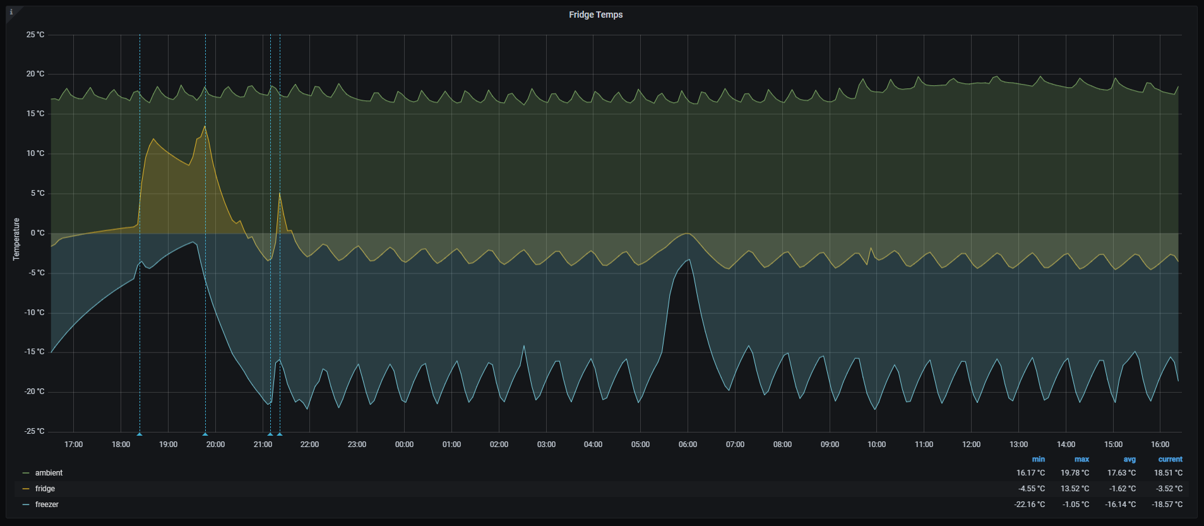Click the fridge spike near 5 °C after 21:00
Image resolution: width=1204 pixels, height=526 pixels.
point(280,193)
